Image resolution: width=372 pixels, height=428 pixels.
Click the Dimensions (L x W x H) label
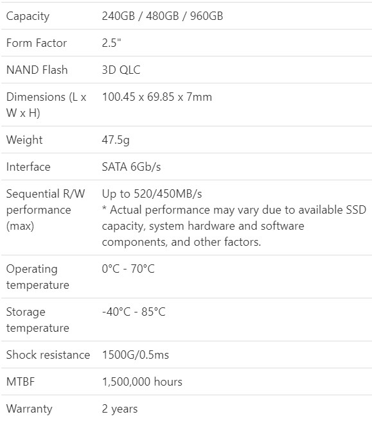coord(46,105)
